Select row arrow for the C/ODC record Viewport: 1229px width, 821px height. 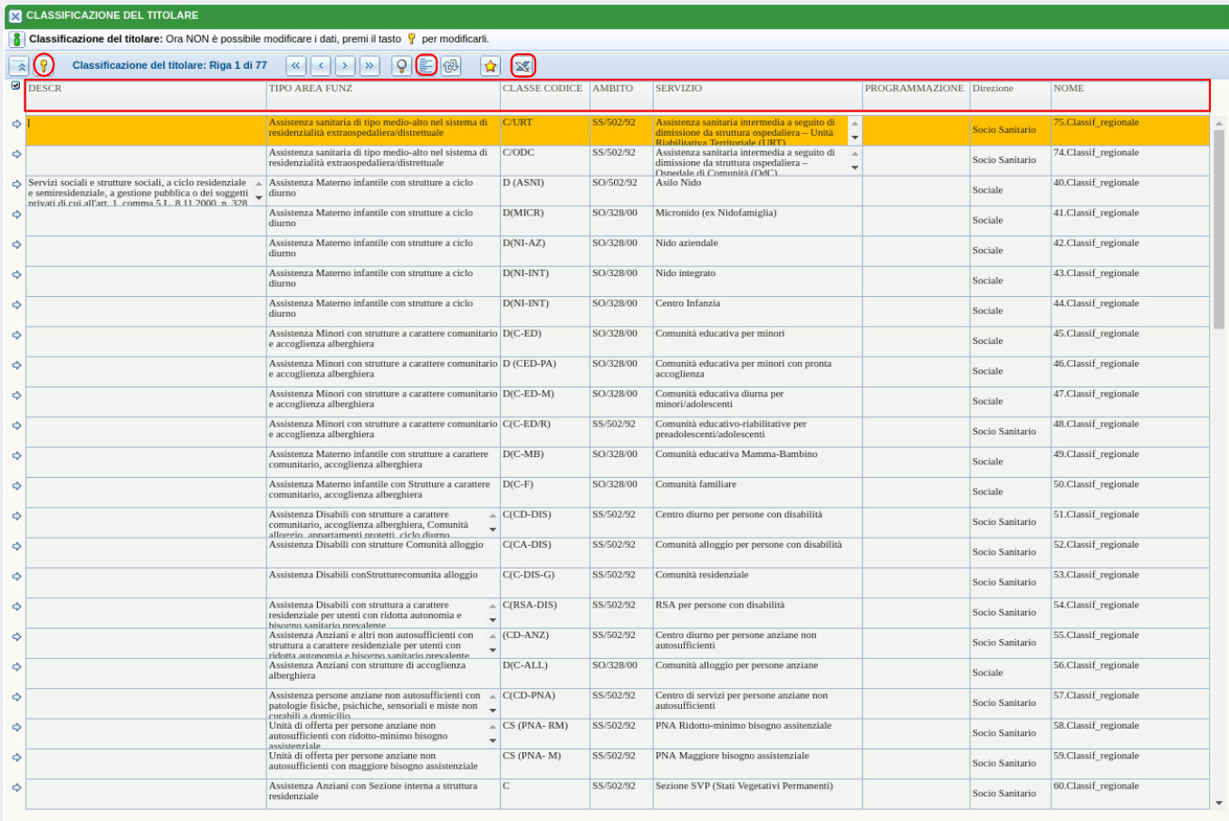[x=16, y=155]
